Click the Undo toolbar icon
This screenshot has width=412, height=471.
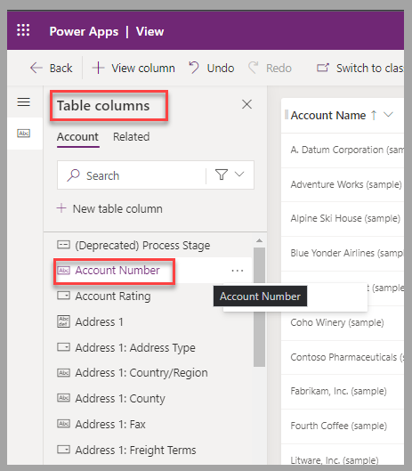point(194,68)
